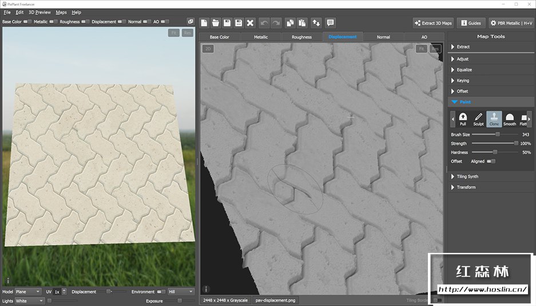Expand the Equalize section
536x306 pixels.
click(x=491, y=70)
